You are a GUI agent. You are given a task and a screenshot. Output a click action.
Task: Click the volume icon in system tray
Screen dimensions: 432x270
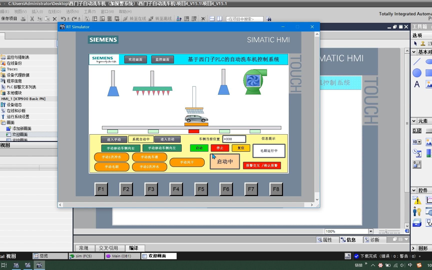tap(402, 265)
